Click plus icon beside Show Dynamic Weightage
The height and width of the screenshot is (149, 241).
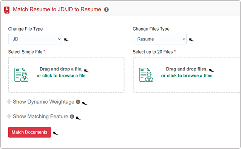click(9, 102)
